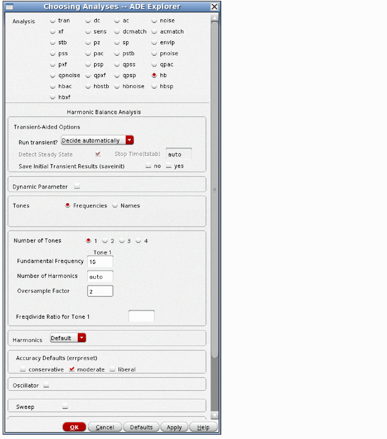Enable the Dynamic Parameter checkbox
Screen dimensions: 387x439
coord(77,187)
